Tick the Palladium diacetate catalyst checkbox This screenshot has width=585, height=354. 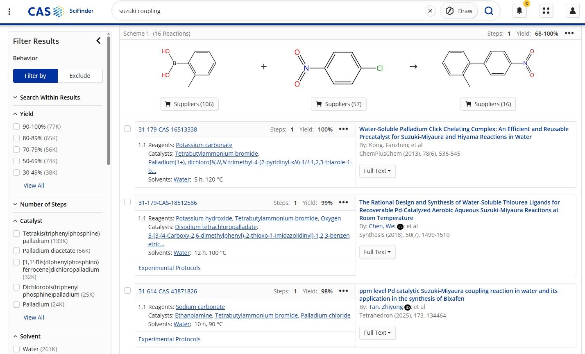pos(16,251)
